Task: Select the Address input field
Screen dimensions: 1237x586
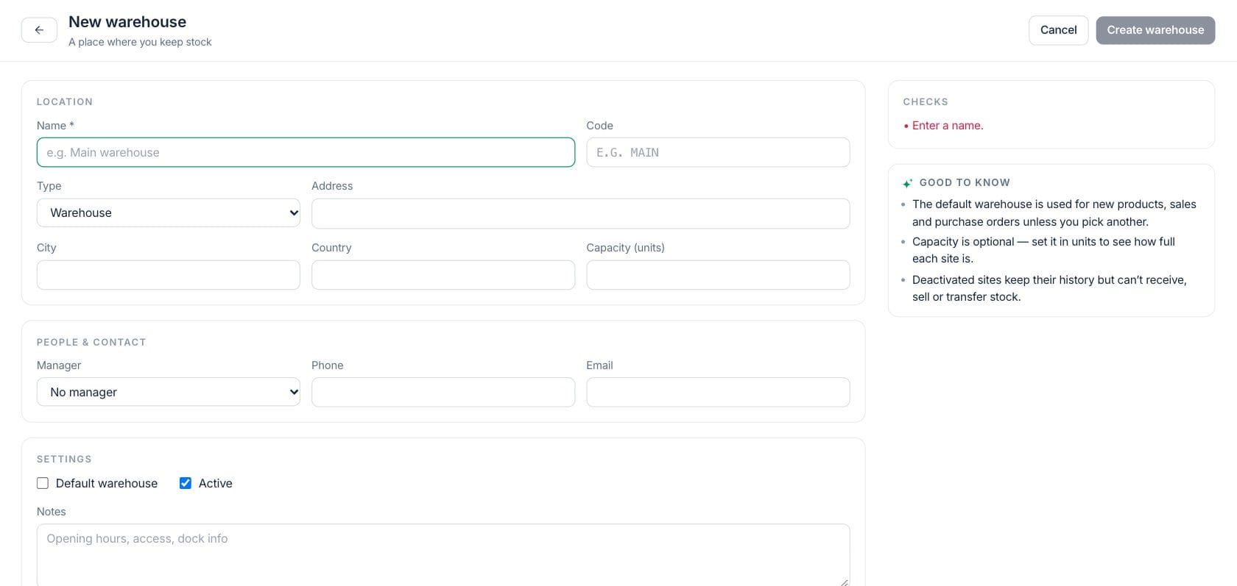Action: pyautogui.click(x=580, y=213)
